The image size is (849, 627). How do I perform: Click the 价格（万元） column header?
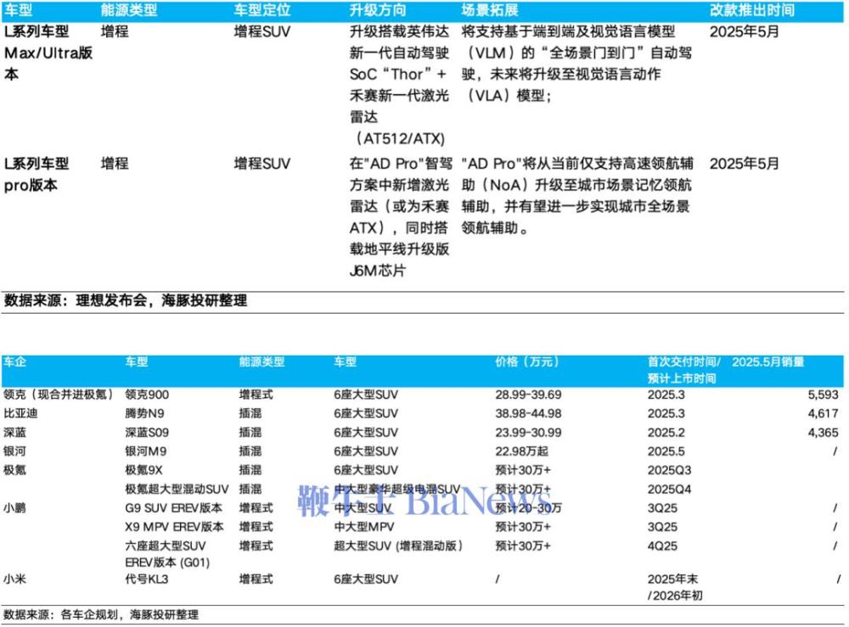tap(526, 361)
